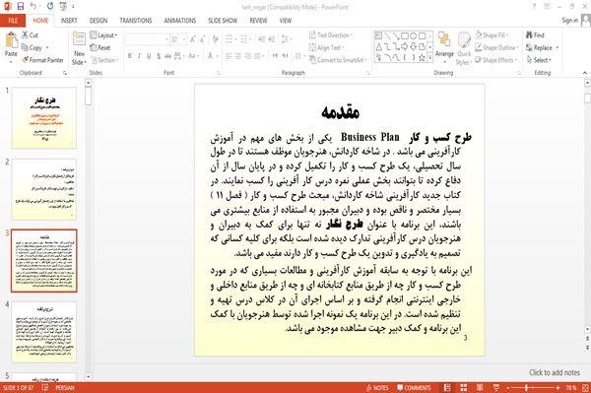The image size is (591, 393).
Task: Click Decrease Font Size icon
Action: coord(202,39)
